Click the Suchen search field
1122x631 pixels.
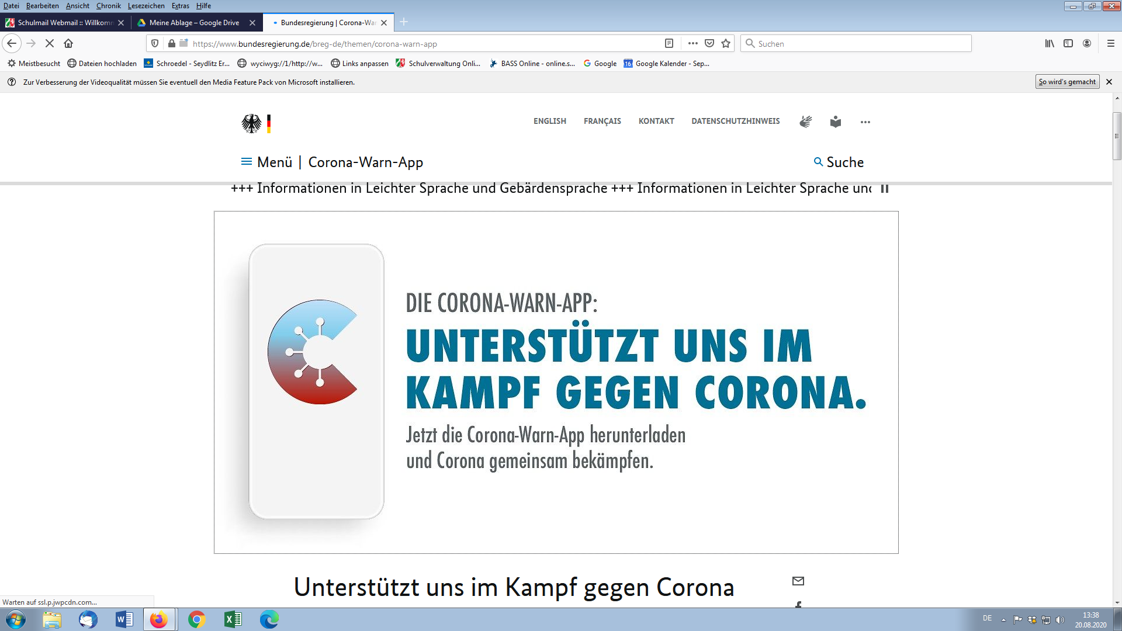pyautogui.click(x=856, y=44)
